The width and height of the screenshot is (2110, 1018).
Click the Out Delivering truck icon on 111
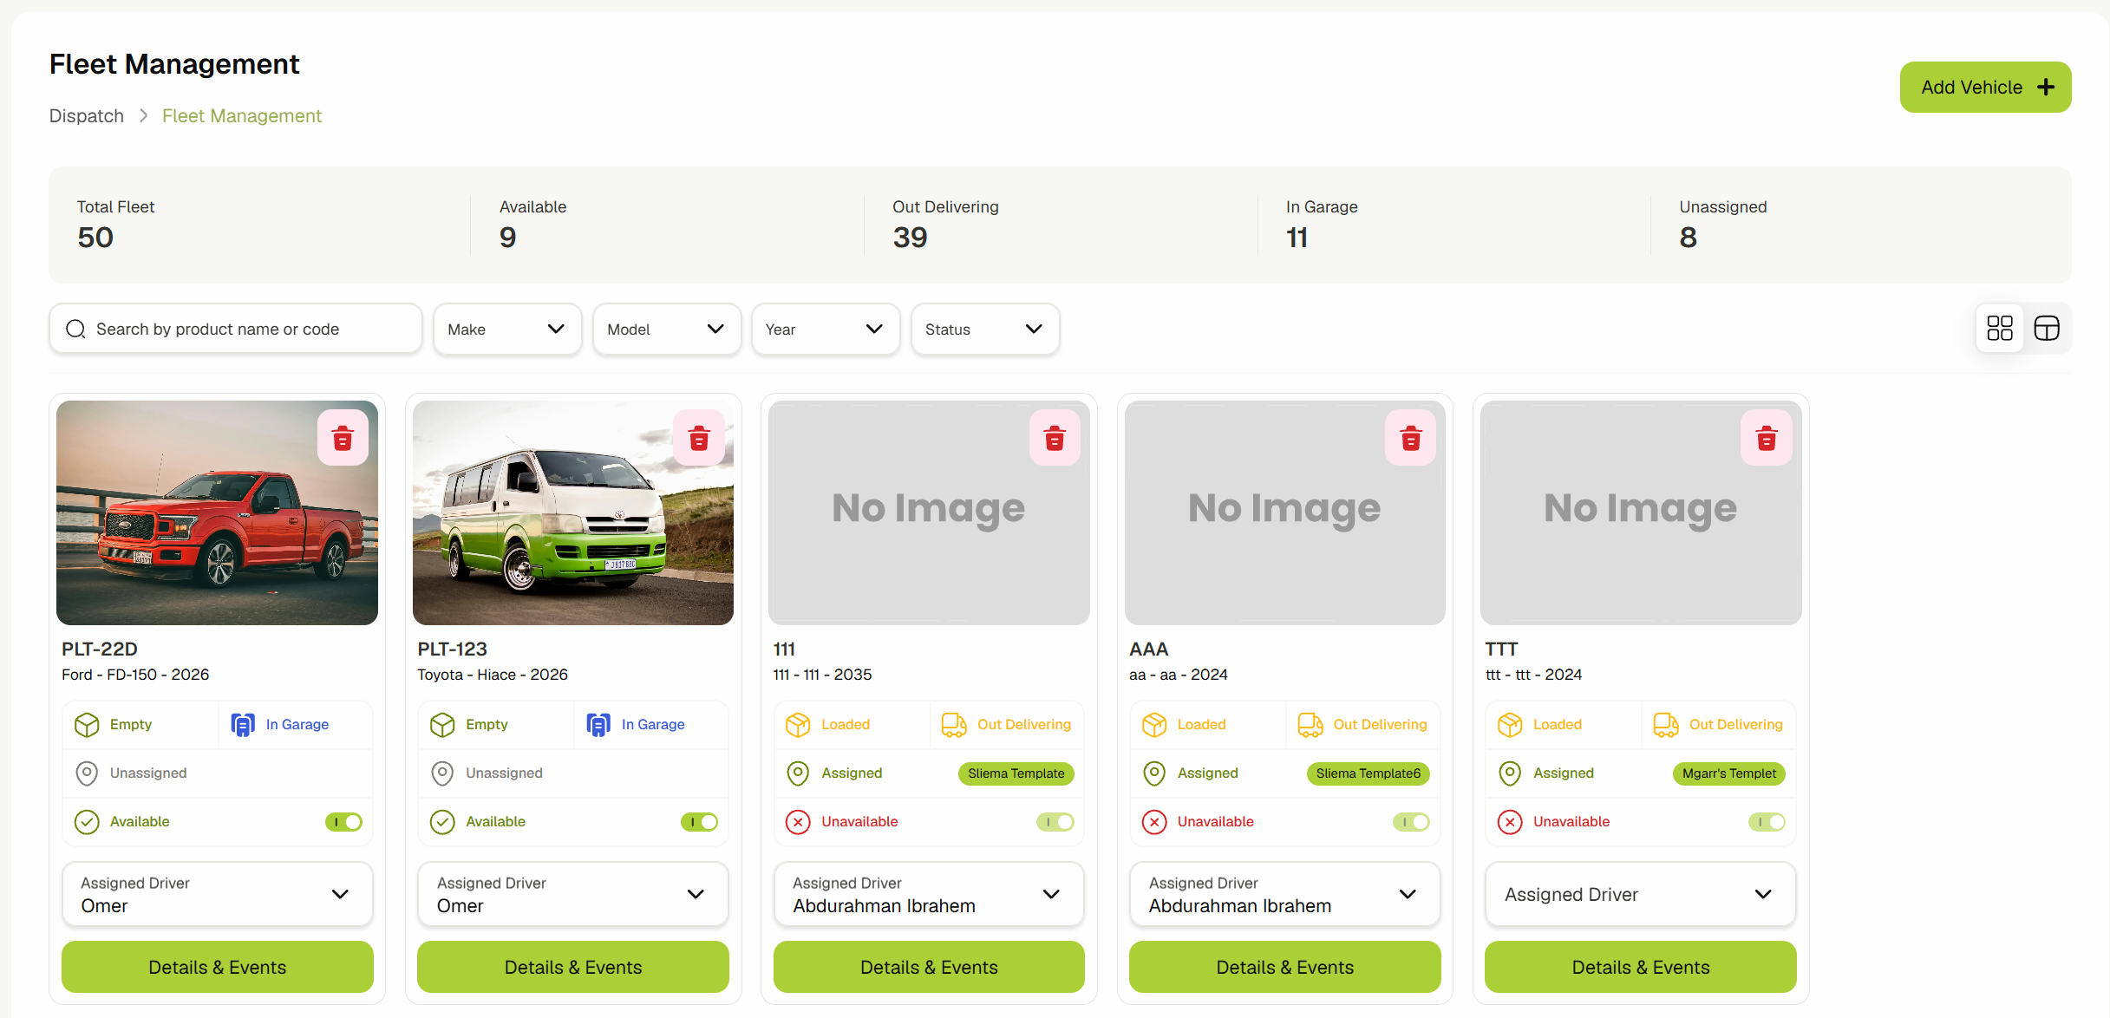coord(954,724)
